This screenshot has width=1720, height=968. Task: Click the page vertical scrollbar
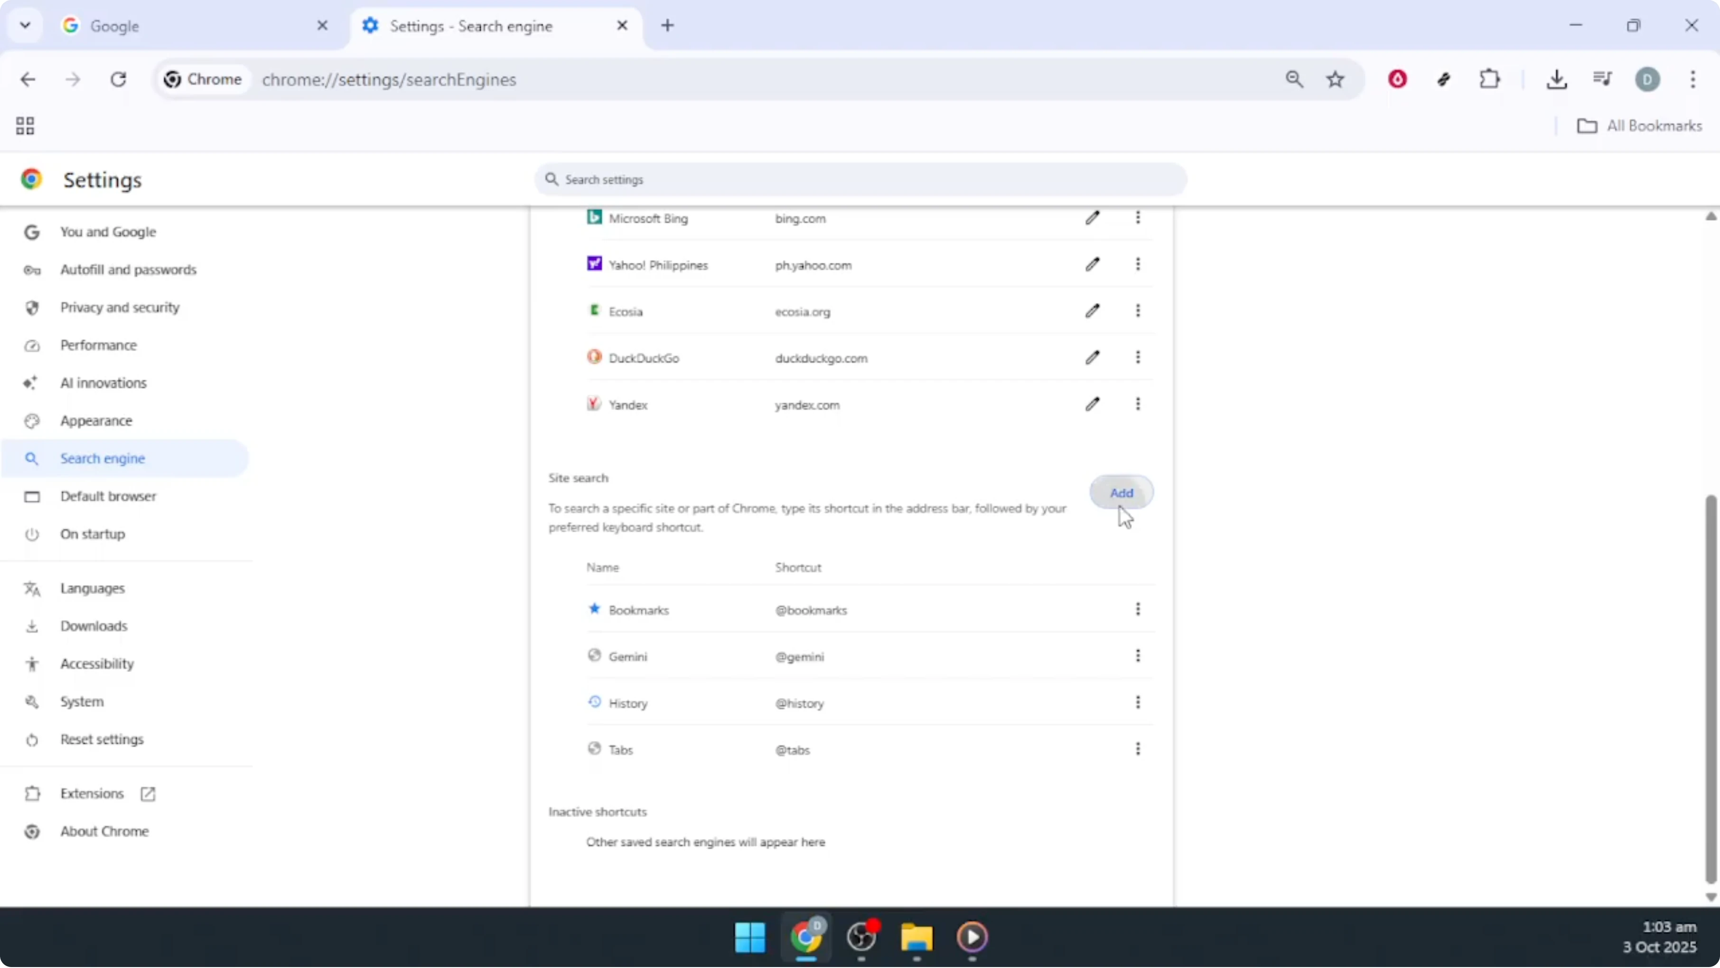pos(1711,689)
